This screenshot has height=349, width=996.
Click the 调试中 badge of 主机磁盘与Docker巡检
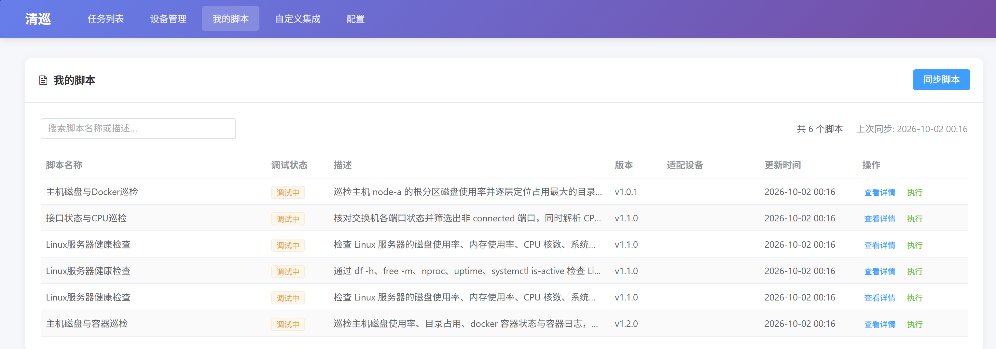[x=288, y=192]
